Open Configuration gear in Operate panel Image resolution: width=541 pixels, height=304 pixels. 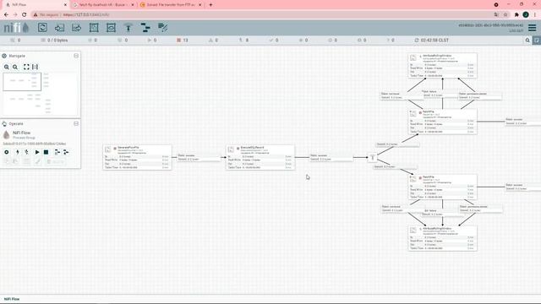(x=7, y=152)
